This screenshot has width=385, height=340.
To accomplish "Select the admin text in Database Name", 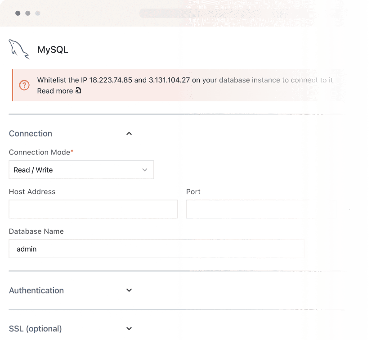I will [27, 249].
